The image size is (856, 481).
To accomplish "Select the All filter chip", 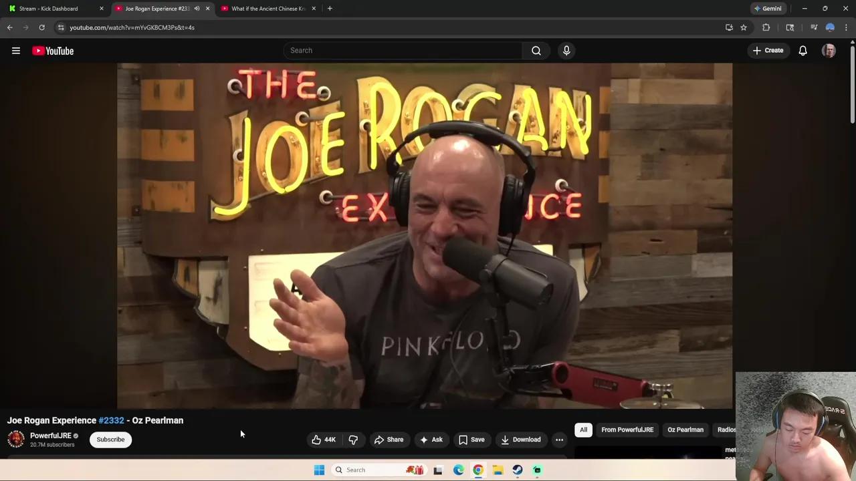I will coord(583,430).
